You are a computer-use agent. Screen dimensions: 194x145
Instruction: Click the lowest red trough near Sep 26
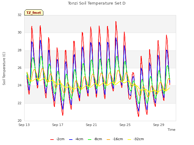click(x=139, y=116)
